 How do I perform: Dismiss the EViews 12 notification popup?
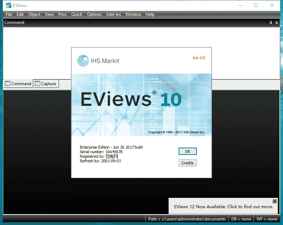click(x=275, y=201)
